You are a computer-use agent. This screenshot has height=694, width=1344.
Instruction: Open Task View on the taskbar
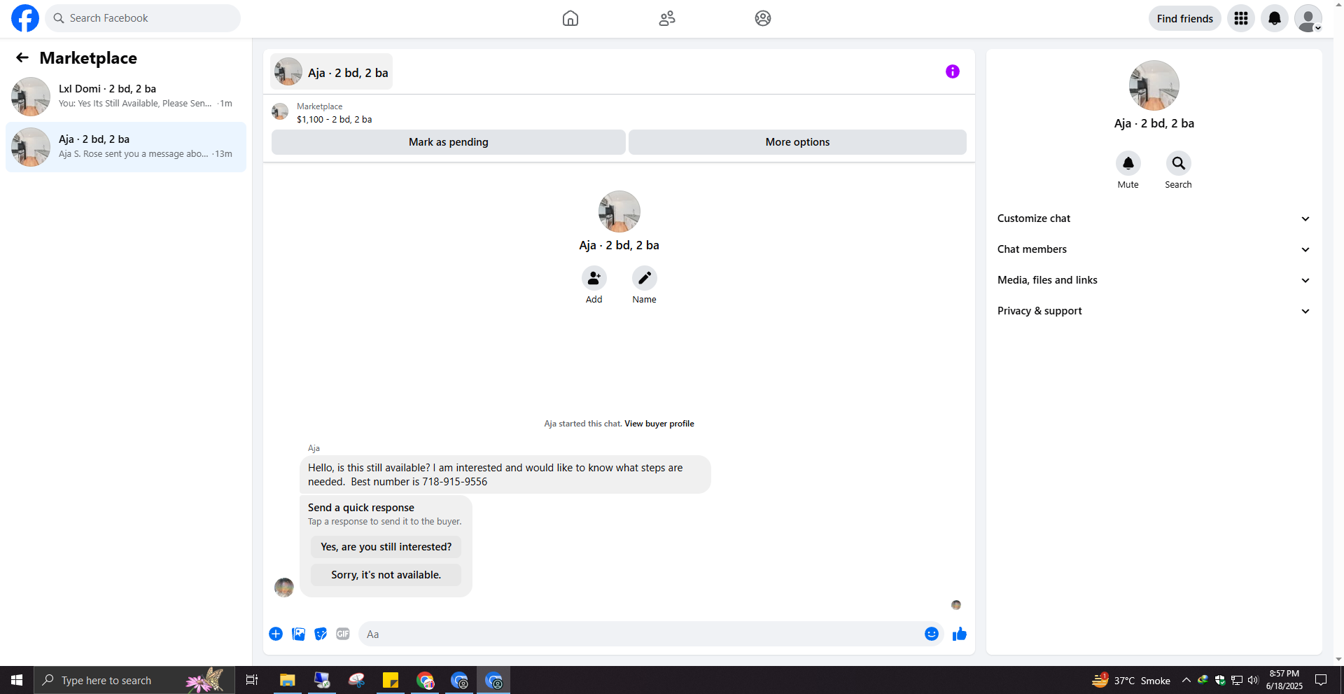click(252, 680)
